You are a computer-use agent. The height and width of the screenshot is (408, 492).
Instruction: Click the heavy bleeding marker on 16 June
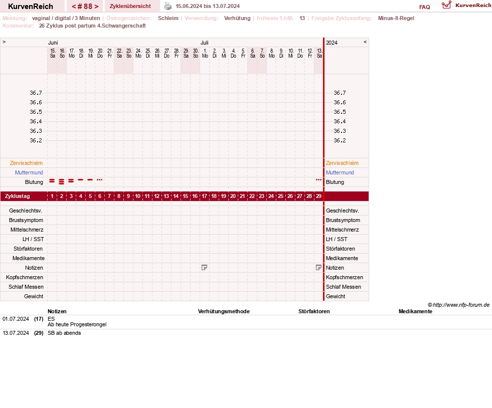(x=62, y=181)
